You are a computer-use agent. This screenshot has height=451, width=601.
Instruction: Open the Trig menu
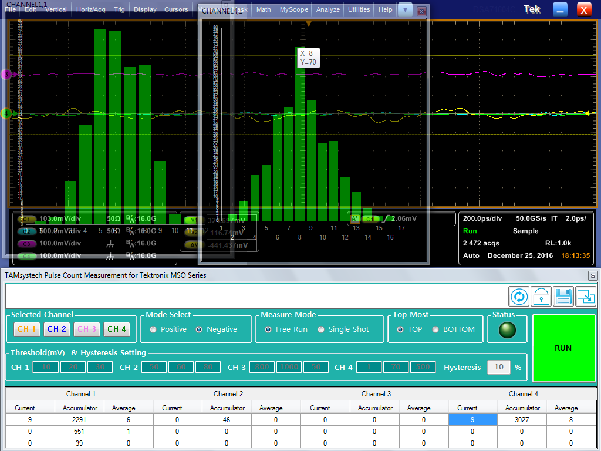tap(119, 9)
